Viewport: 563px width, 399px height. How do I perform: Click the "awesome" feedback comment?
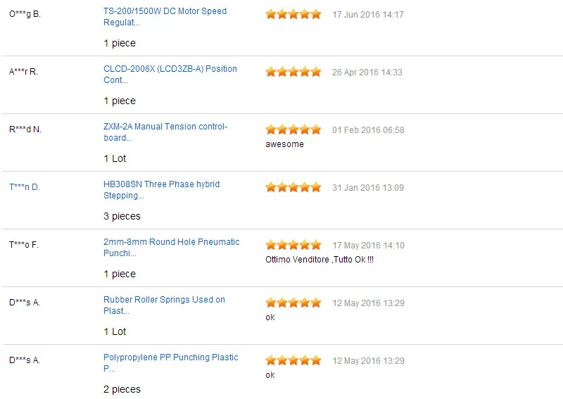click(x=284, y=144)
